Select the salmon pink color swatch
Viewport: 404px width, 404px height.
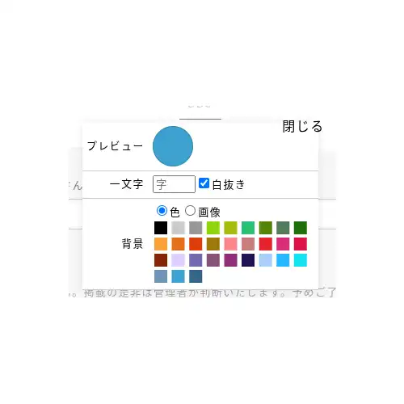[230, 244]
